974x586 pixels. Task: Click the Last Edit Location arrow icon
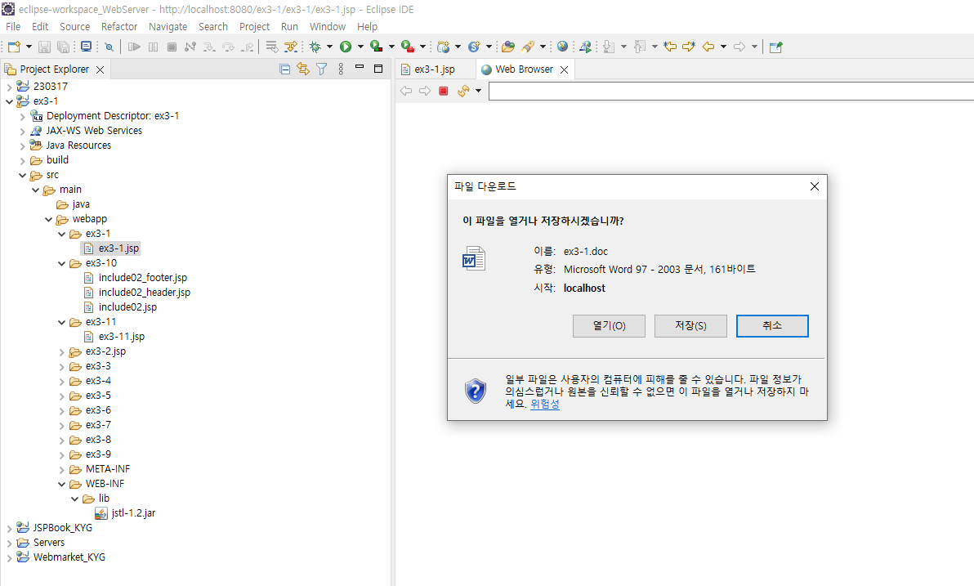click(x=670, y=47)
